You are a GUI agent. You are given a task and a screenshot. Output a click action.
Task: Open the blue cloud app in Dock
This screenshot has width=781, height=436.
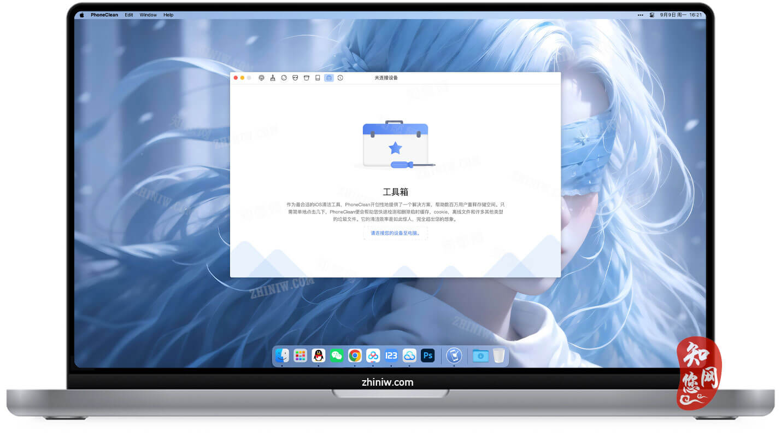[409, 356]
